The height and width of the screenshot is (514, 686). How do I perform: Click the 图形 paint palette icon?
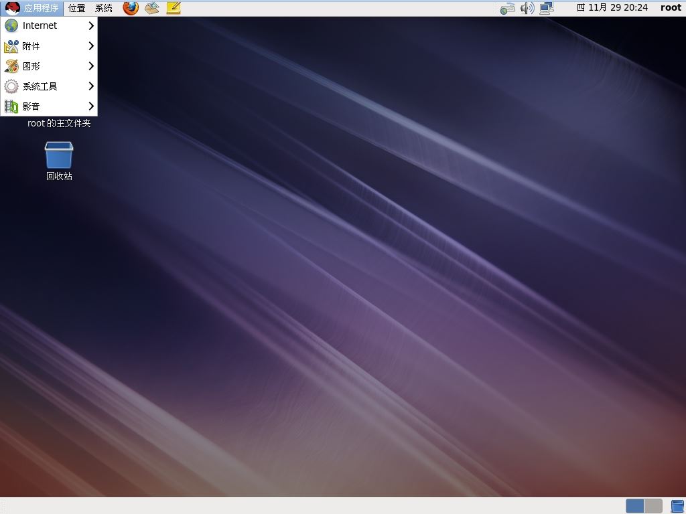coord(11,66)
